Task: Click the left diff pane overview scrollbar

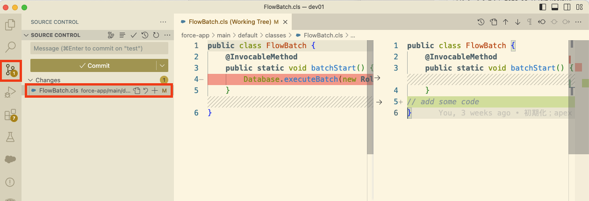Action: [370, 97]
